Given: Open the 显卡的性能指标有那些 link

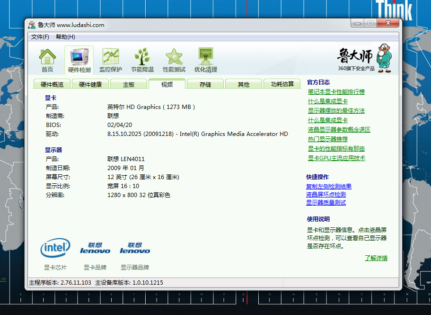Looking at the screenshot, I should point(336,149).
